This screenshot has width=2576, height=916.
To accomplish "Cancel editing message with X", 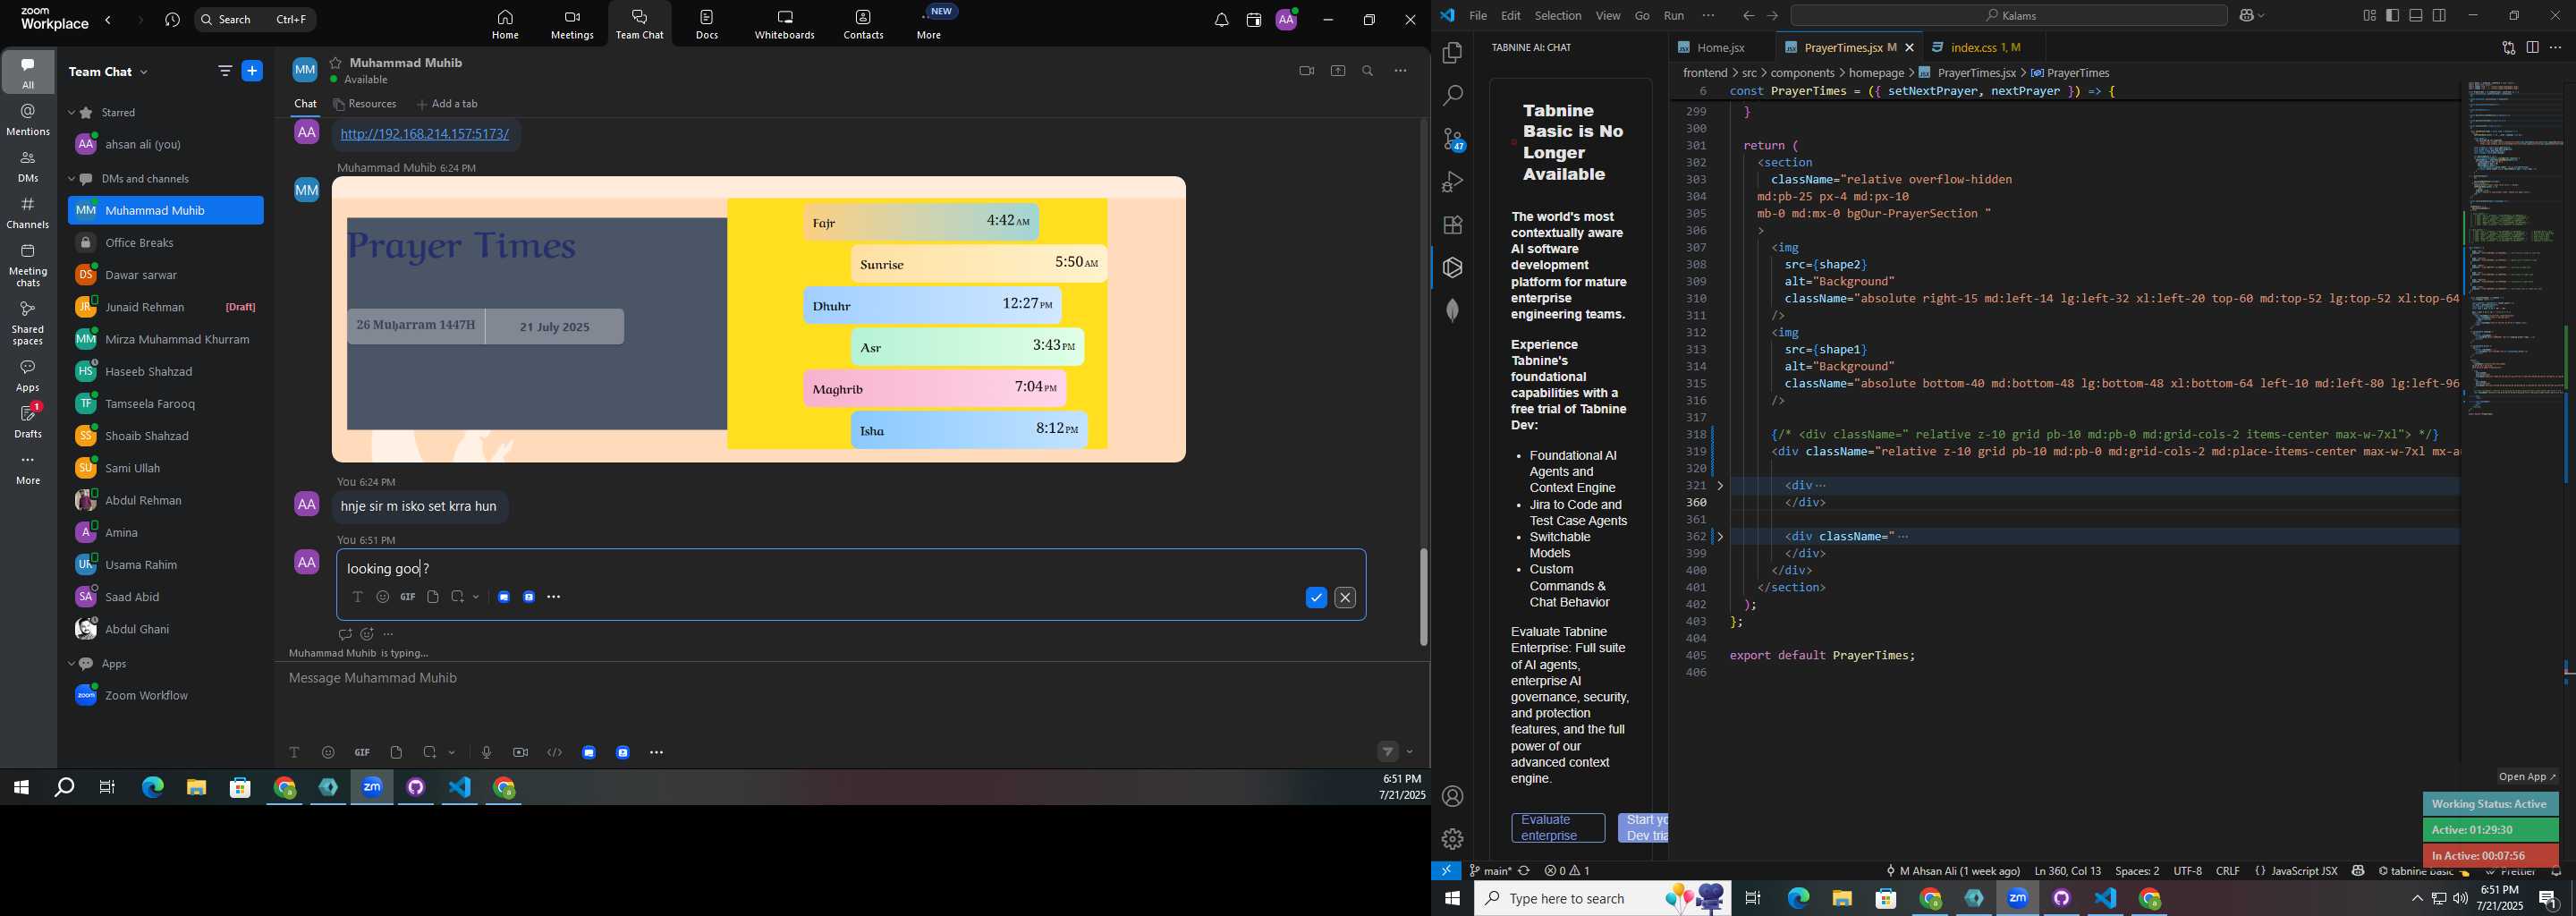I will [1346, 598].
